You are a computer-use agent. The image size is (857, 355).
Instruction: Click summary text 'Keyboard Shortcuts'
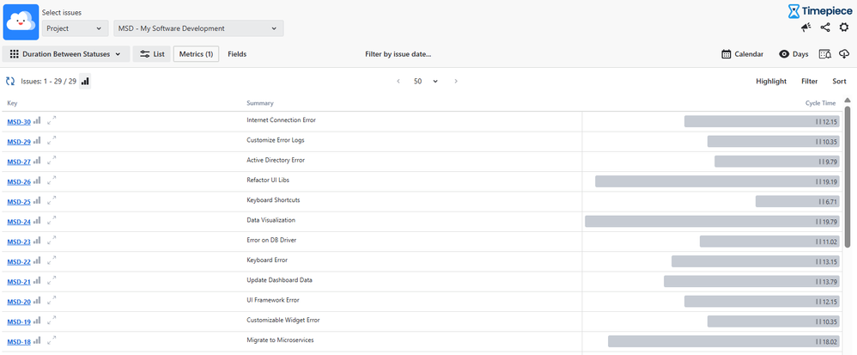273,199
